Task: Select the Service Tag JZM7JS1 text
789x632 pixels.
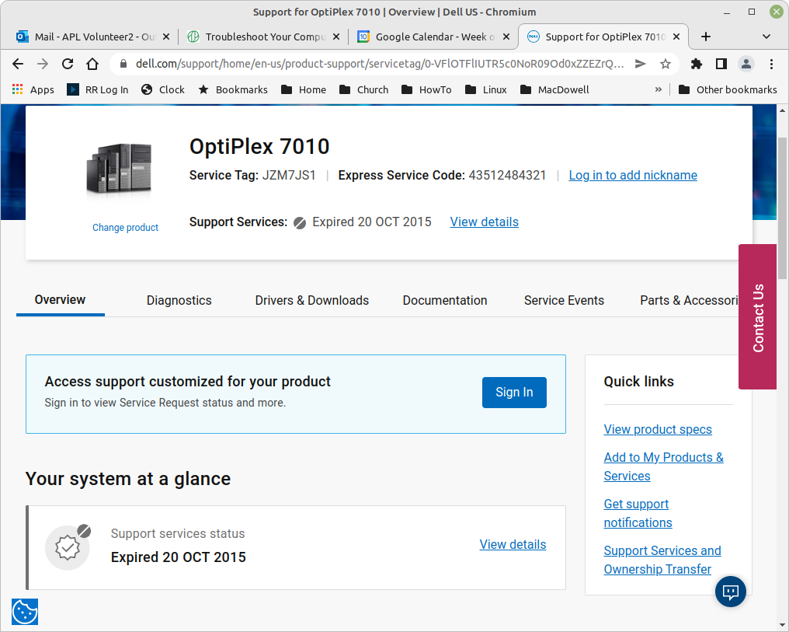Action: tap(289, 175)
